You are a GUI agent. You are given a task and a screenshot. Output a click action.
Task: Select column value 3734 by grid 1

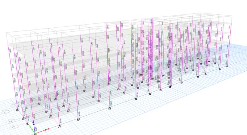pos(18,105)
